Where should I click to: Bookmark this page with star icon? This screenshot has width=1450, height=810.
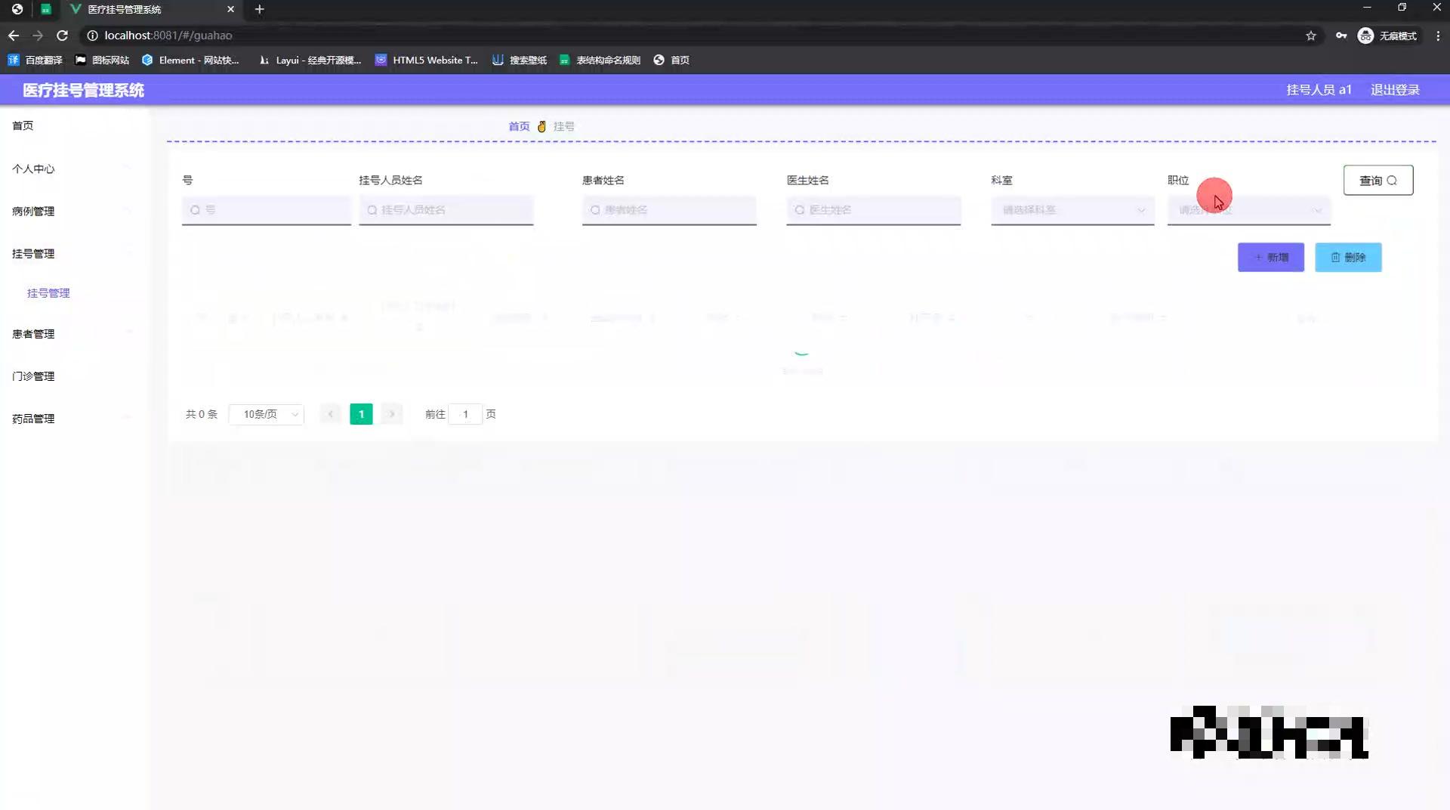(1311, 36)
